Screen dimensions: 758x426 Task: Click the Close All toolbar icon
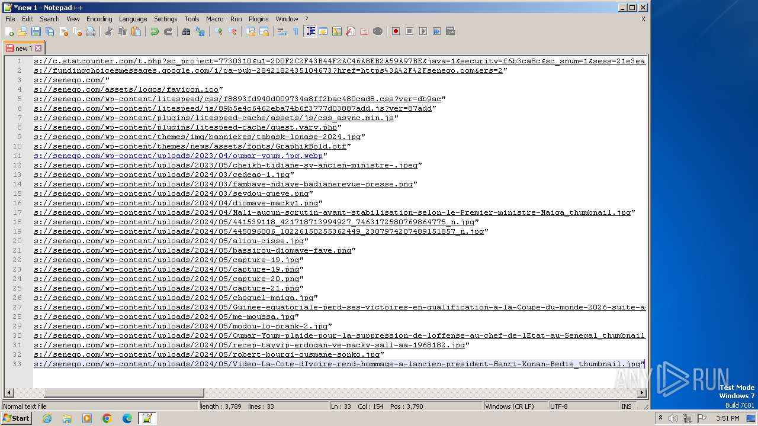[x=77, y=31]
